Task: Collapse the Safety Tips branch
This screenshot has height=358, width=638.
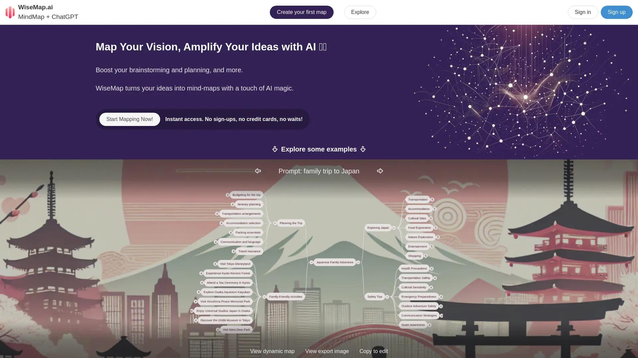Action: (387, 297)
